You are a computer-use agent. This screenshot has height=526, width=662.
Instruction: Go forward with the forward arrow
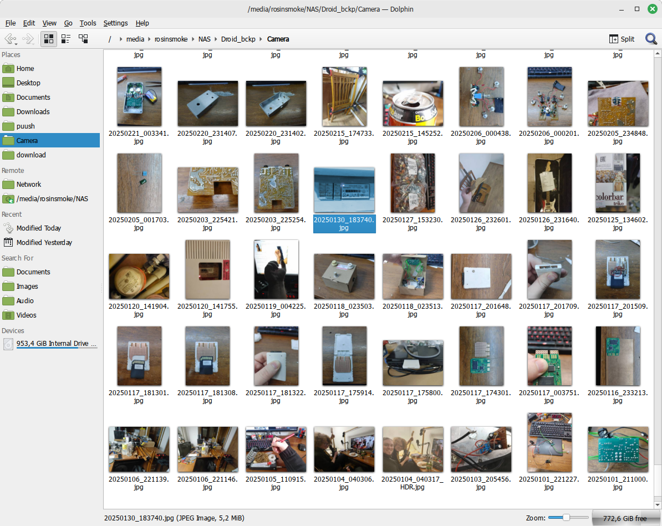pos(28,39)
